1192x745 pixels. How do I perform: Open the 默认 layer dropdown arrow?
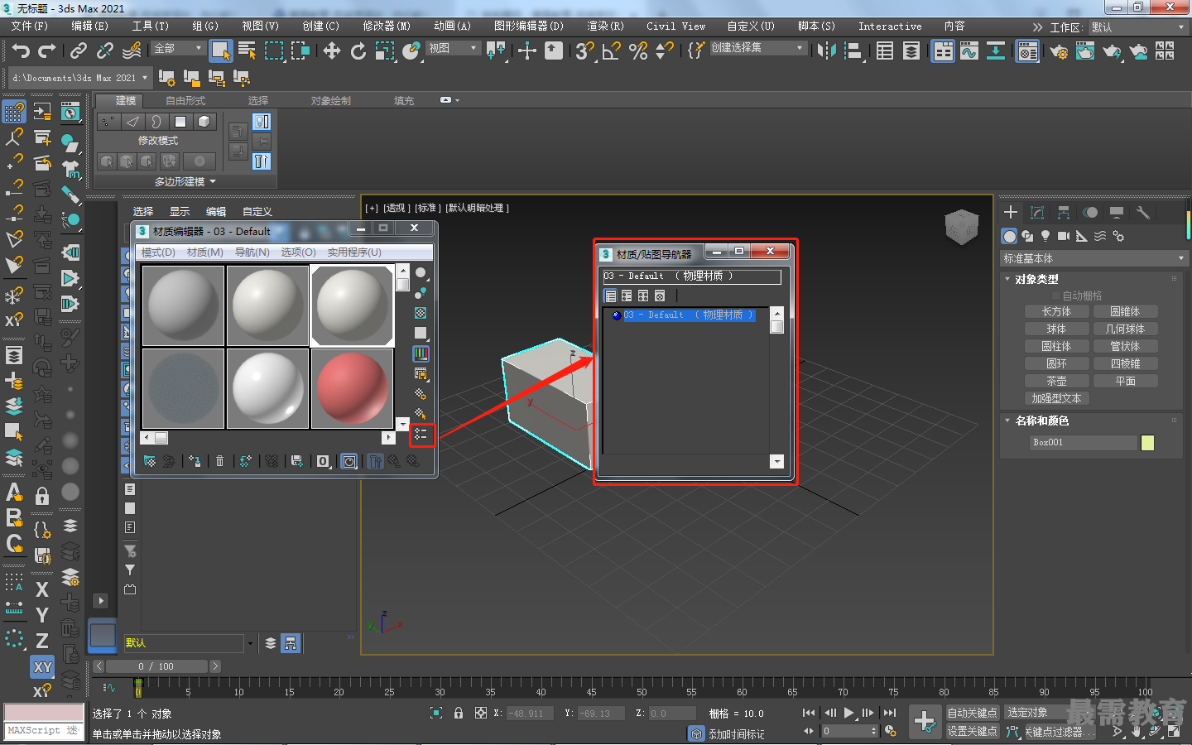[250, 643]
